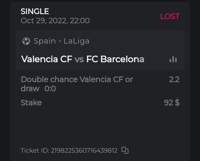Click the Stake label
Screen dimensions: 200x161
pos(31,102)
